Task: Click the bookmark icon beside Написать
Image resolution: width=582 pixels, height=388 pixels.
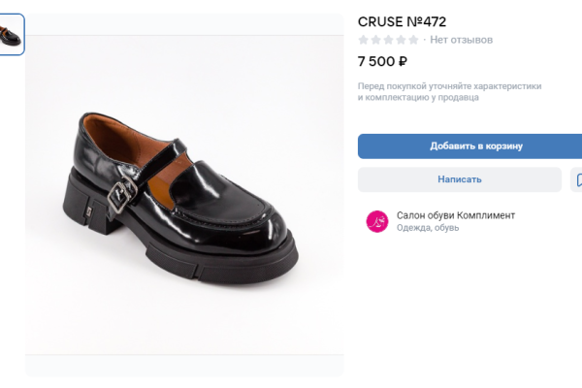Action: click(577, 179)
